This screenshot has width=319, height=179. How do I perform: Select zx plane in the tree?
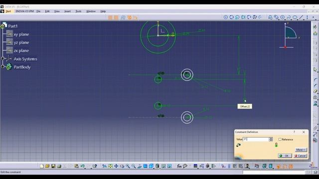pyautogui.click(x=21, y=51)
